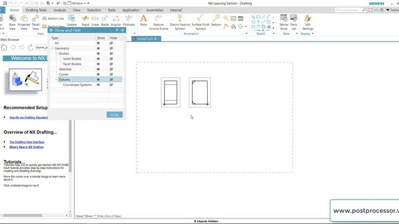Click the Welcome page tutorial thumbnail image
This screenshot has width=399, height=224.
pyautogui.click(x=26, y=80)
